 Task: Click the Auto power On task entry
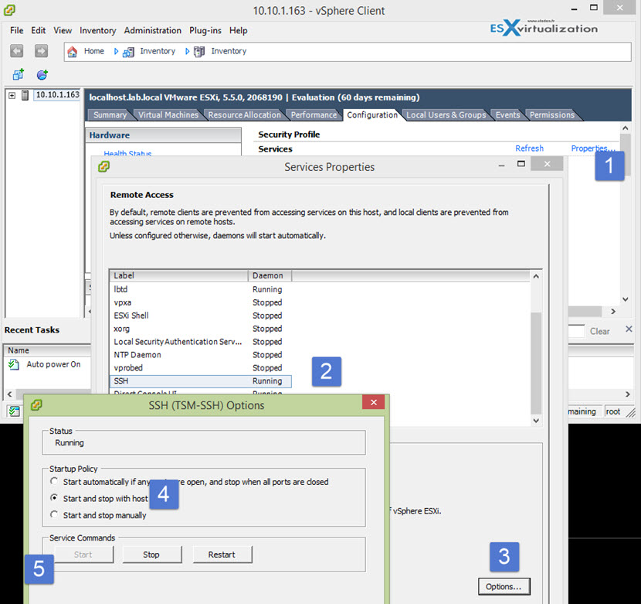[x=53, y=364]
